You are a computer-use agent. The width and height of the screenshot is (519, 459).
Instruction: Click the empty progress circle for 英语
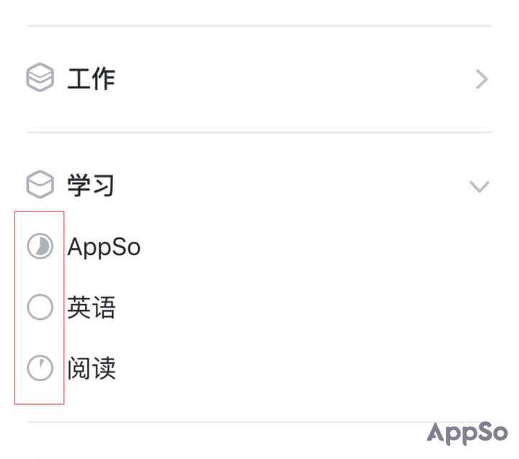[40, 308]
